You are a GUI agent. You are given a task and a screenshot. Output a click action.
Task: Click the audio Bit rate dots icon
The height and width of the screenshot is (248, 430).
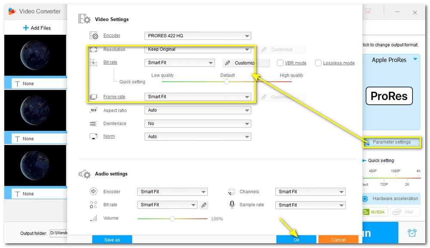pos(93,205)
